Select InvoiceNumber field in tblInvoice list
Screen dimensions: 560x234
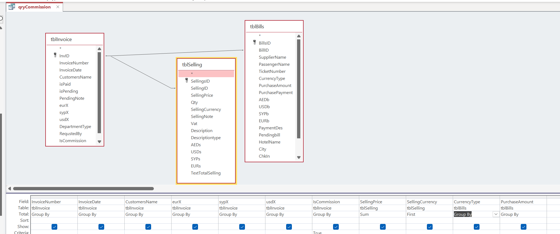(74, 63)
